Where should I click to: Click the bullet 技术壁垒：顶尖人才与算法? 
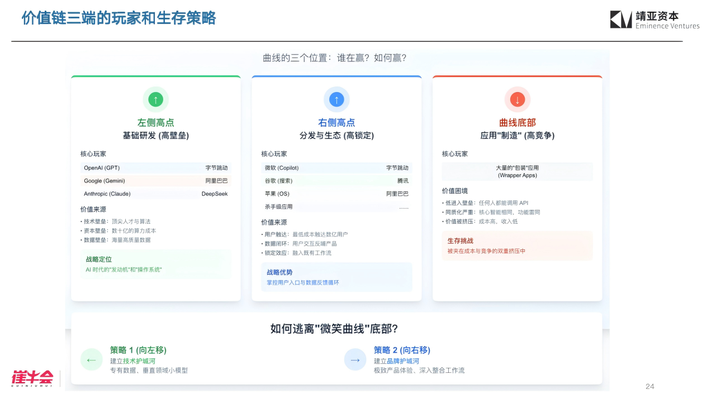[x=116, y=222]
